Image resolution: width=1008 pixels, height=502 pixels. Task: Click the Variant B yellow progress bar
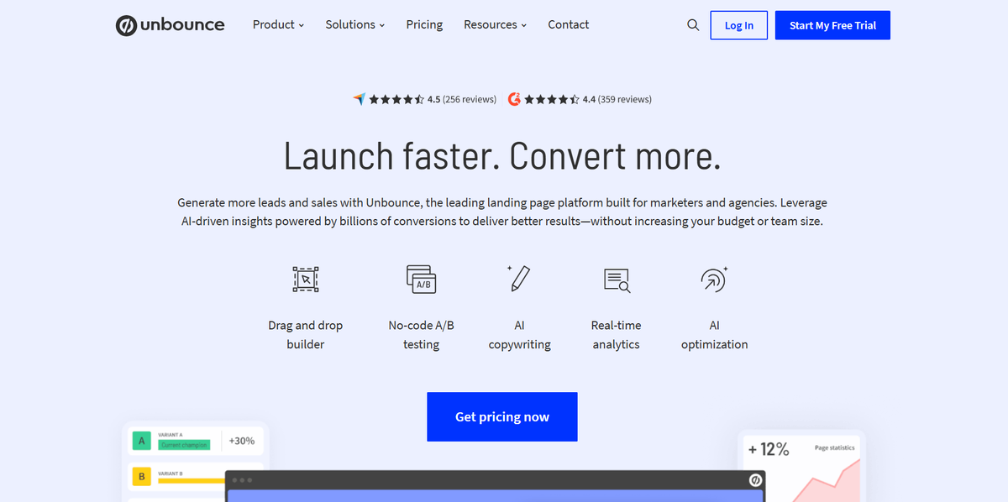tap(192, 481)
